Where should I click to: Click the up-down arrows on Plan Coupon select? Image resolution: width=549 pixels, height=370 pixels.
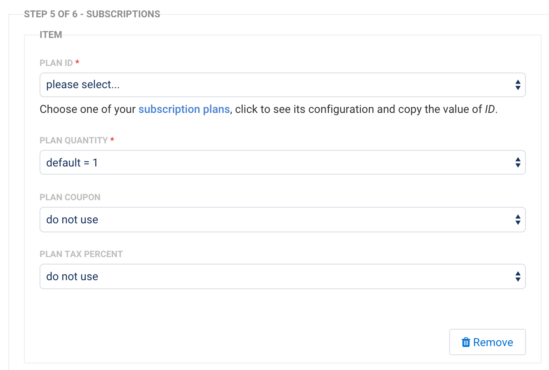point(518,220)
